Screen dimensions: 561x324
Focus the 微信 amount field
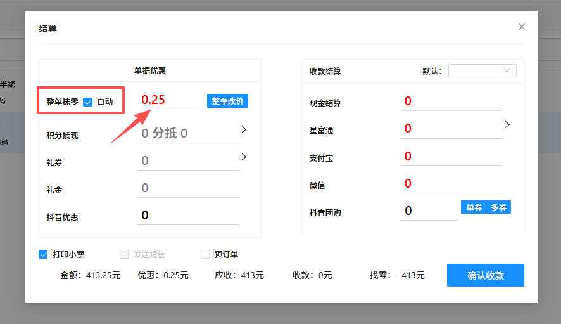tap(451, 184)
